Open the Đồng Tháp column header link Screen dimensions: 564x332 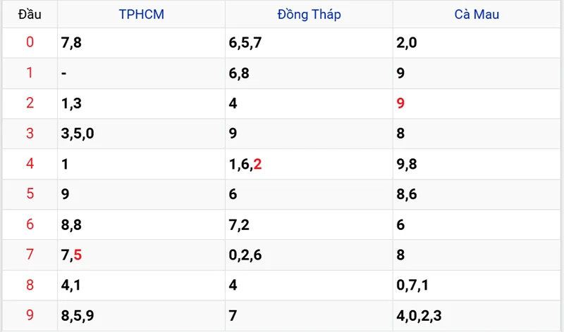(x=309, y=14)
